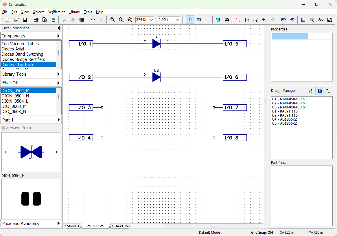Toggle the Auto PWR/GND checkbox

pos(3,128)
